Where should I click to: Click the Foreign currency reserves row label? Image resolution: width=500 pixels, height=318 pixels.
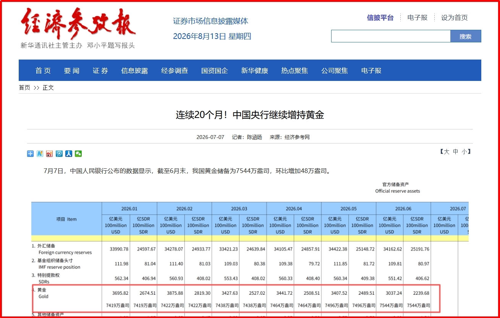65,252
